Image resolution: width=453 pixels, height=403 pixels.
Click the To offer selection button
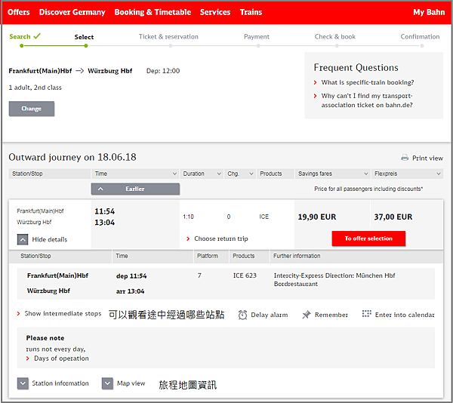click(x=368, y=238)
